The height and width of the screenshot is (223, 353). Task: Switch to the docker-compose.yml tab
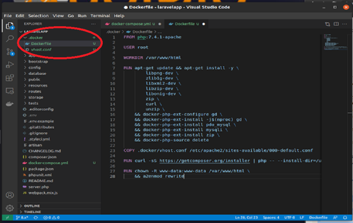pos(133,24)
